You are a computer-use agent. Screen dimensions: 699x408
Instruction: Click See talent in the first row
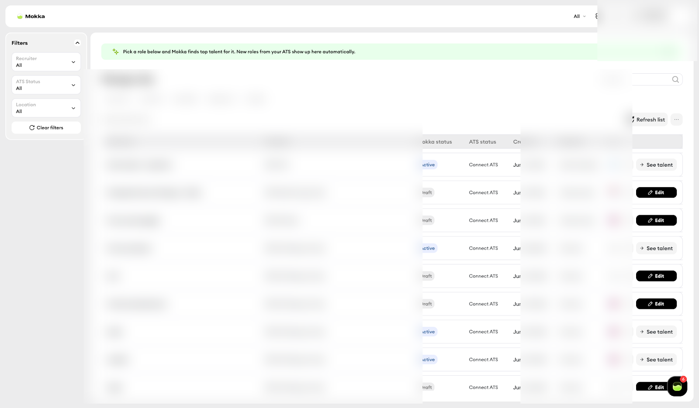656,165
